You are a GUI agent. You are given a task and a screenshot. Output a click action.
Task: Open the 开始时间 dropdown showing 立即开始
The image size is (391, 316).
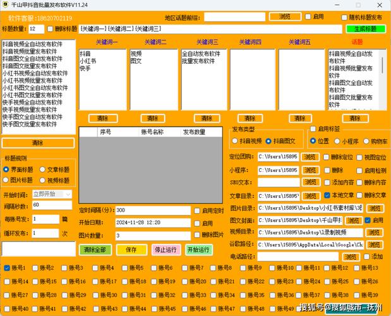pos(52,194)
